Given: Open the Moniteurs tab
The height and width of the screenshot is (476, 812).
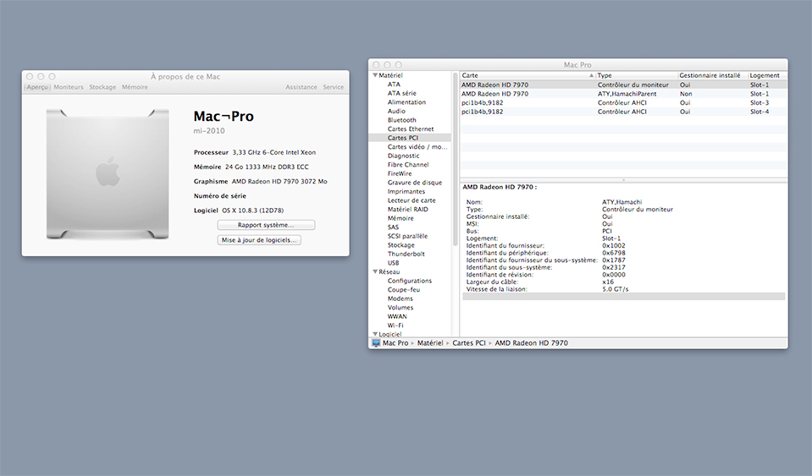Looking at the screenshot, I should coord(69,87).
